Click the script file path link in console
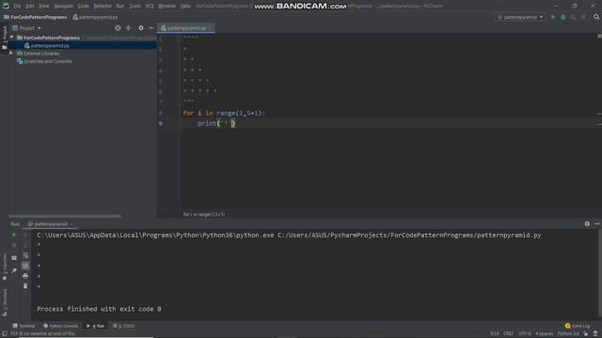The width and height of the screenshot is (602, 338). coord(409,236)
